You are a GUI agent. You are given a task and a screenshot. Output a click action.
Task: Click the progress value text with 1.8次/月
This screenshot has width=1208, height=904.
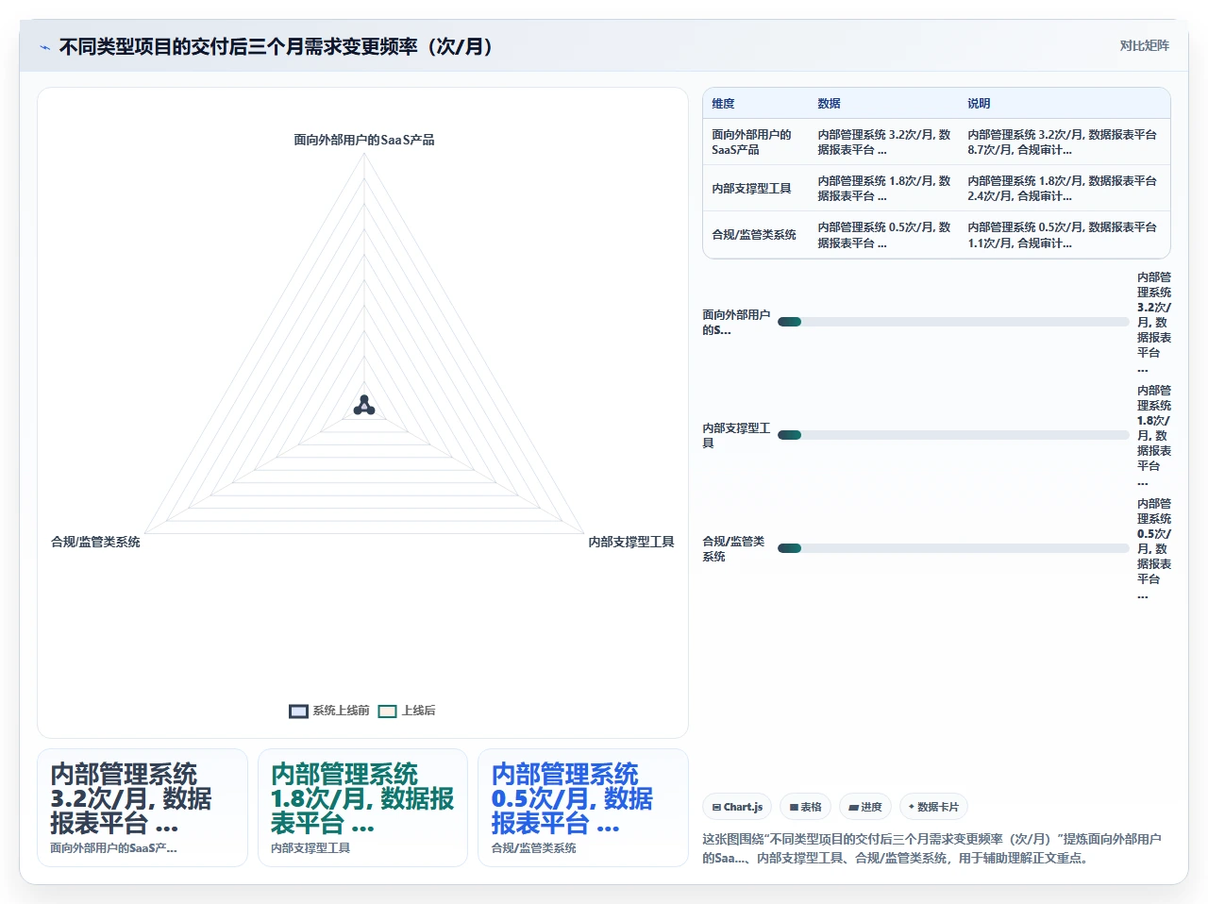click(1154, 436)
